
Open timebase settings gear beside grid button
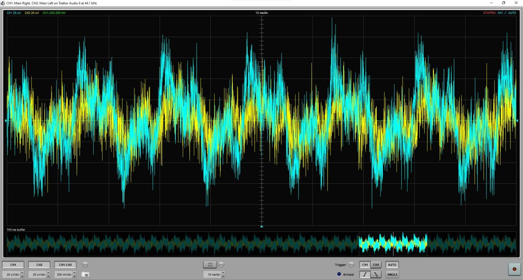221,264
